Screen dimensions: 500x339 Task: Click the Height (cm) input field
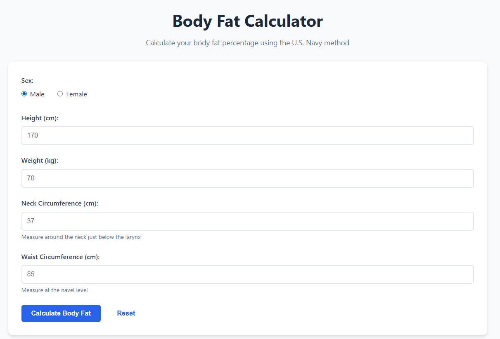[x=247, y=135]
